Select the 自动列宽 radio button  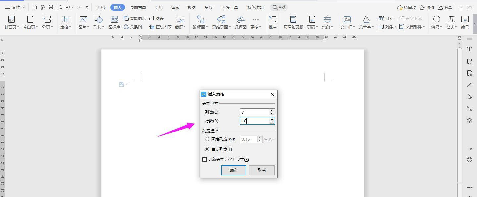pos(207,149)
